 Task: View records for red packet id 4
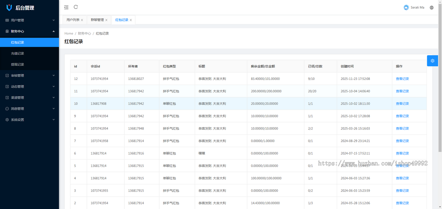[402, 178]
